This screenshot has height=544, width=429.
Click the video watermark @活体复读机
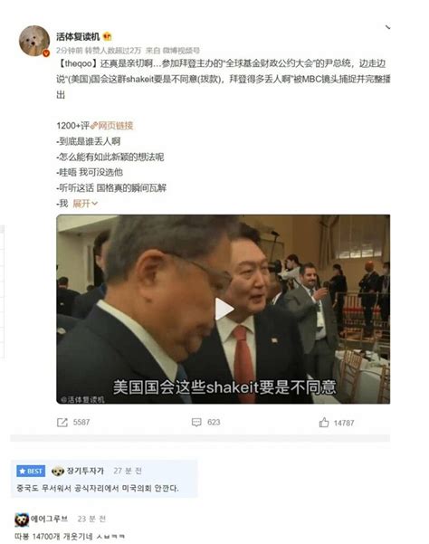[x=82, y=400]
